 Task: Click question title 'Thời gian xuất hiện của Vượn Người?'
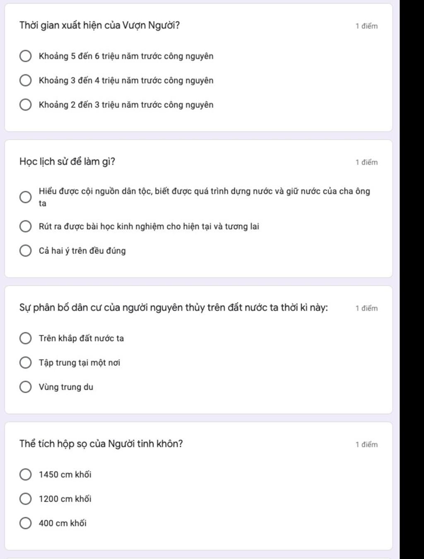pos(99,25)
